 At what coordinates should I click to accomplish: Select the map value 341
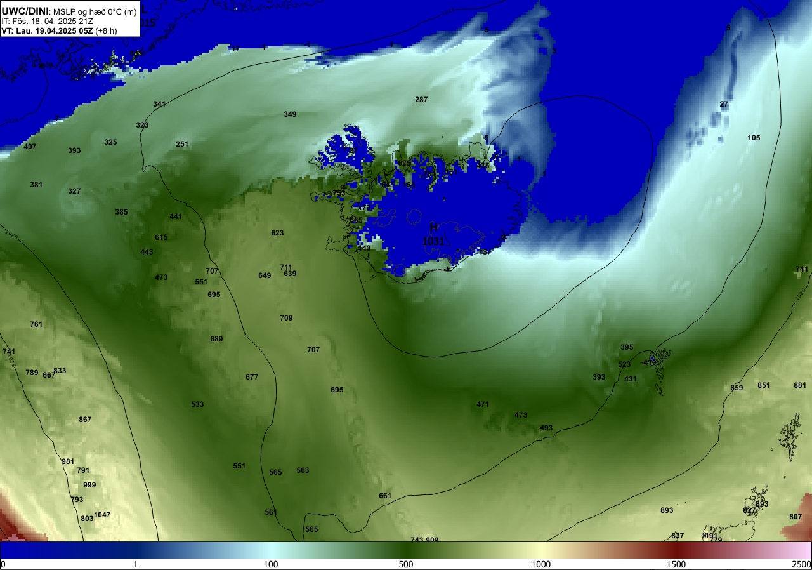159,104
